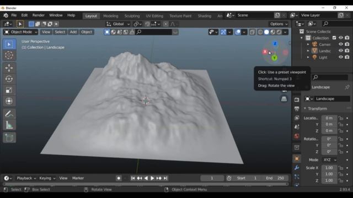Select the Move tool
The height and width of the screenshot is (198, 353).
pyautogui.click(x=9, y=68)
